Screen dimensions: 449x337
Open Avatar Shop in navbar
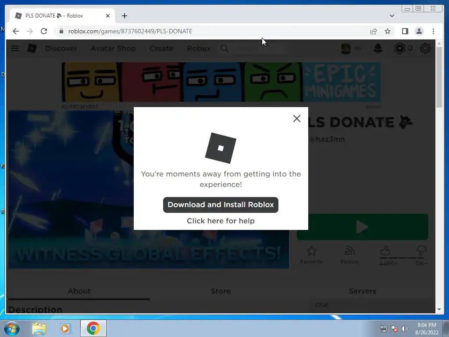[113, 48]
